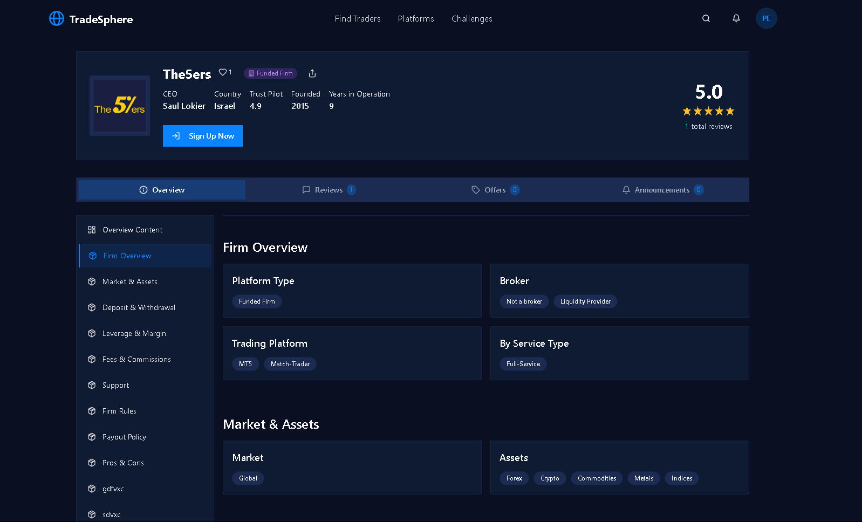
Task: Jump to Firm Rules section
Action: pyautogui.click(x=145, y=411)
